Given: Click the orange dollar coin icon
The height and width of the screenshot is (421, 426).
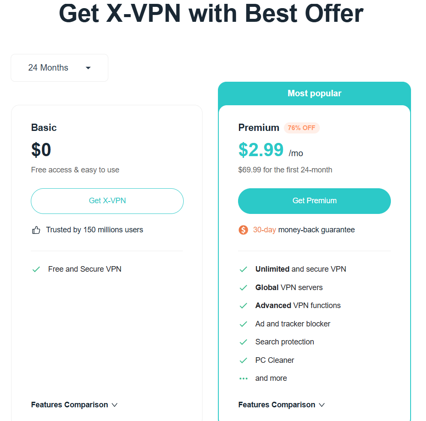Looking at the screenshot, I should (243, 230).
